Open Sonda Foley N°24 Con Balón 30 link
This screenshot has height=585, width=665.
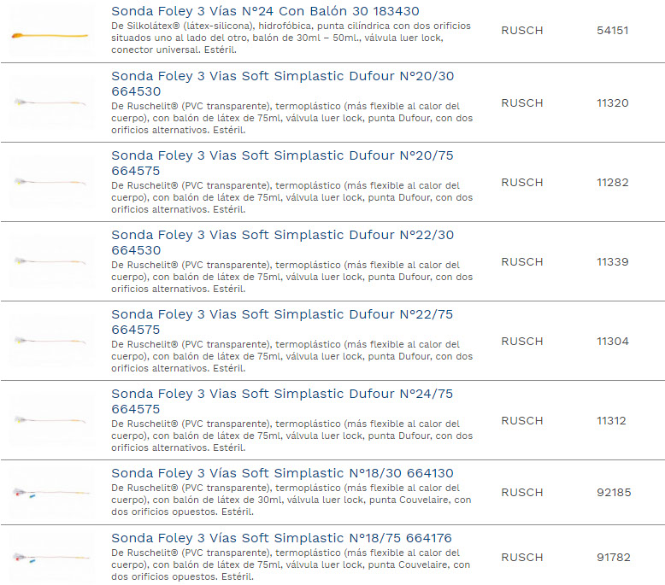click(265, 11)
